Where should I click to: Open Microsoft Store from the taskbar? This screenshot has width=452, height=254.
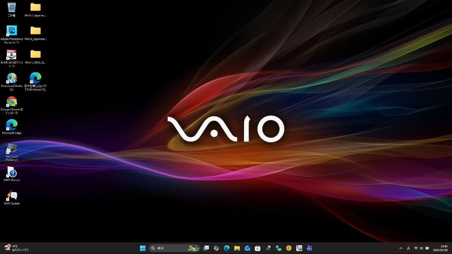(x=258, y=248)
